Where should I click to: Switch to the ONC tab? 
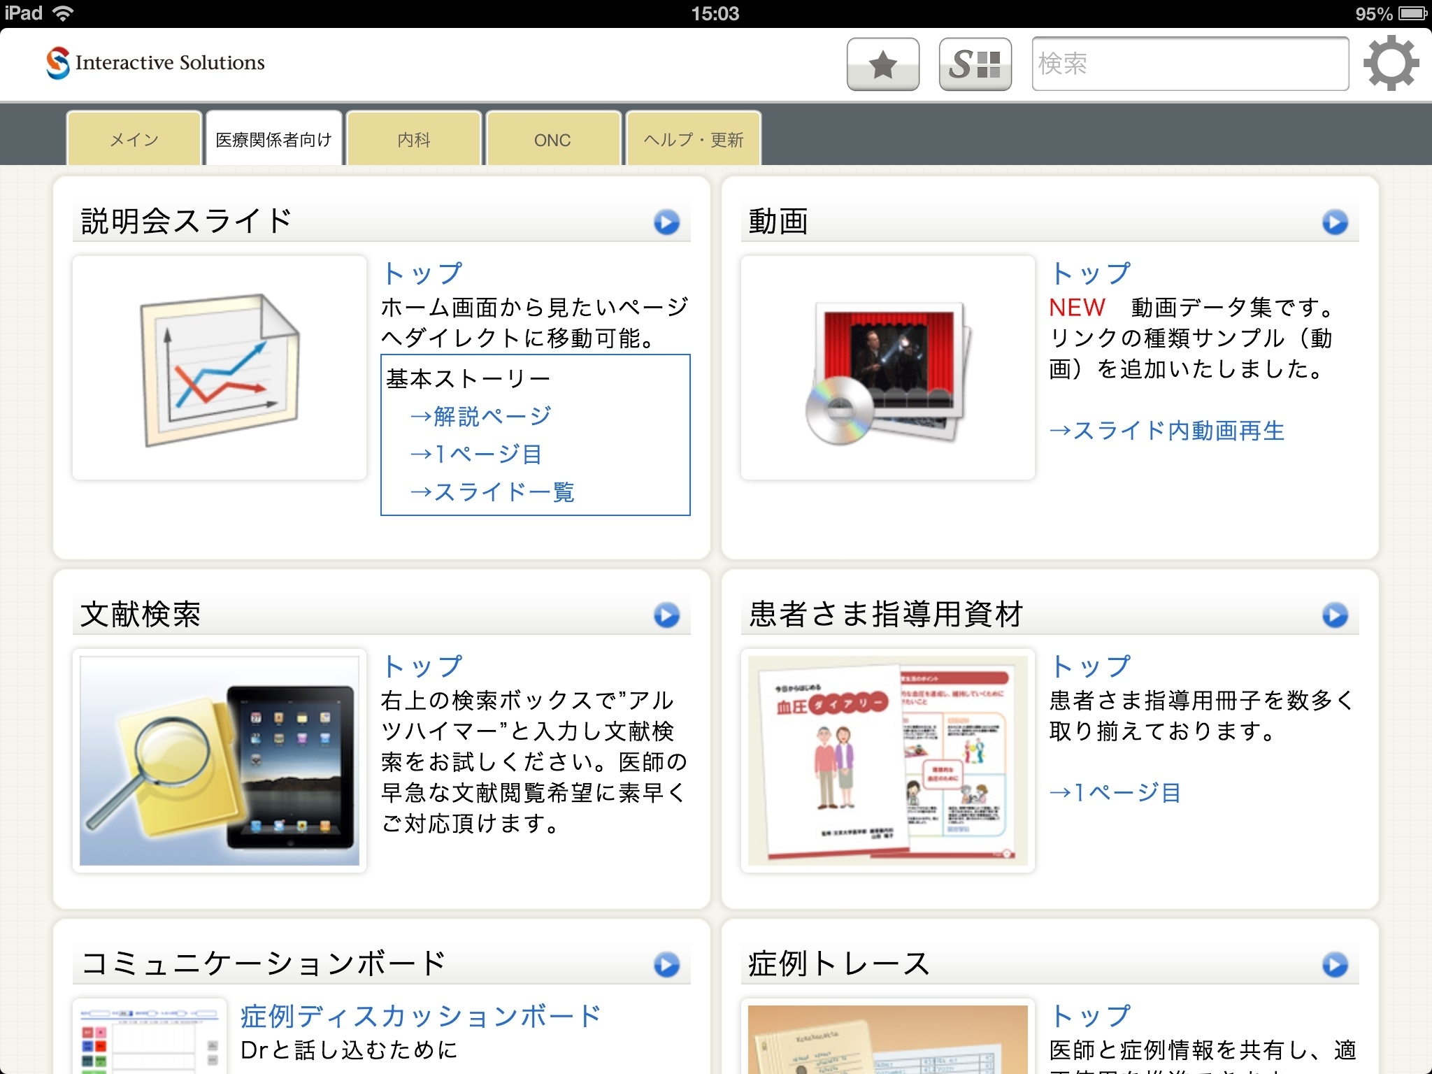coord(553,138)
